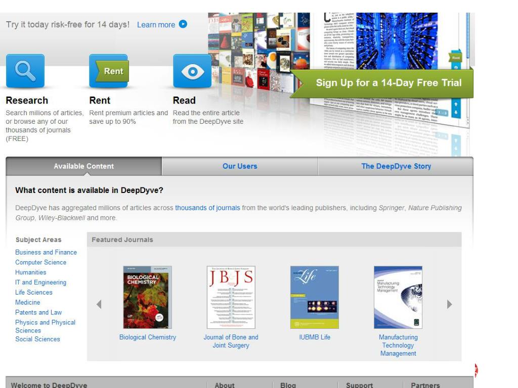518x388 pixels.
Task: Select the Life Sciences subject
Action: [x=34, y=293]
